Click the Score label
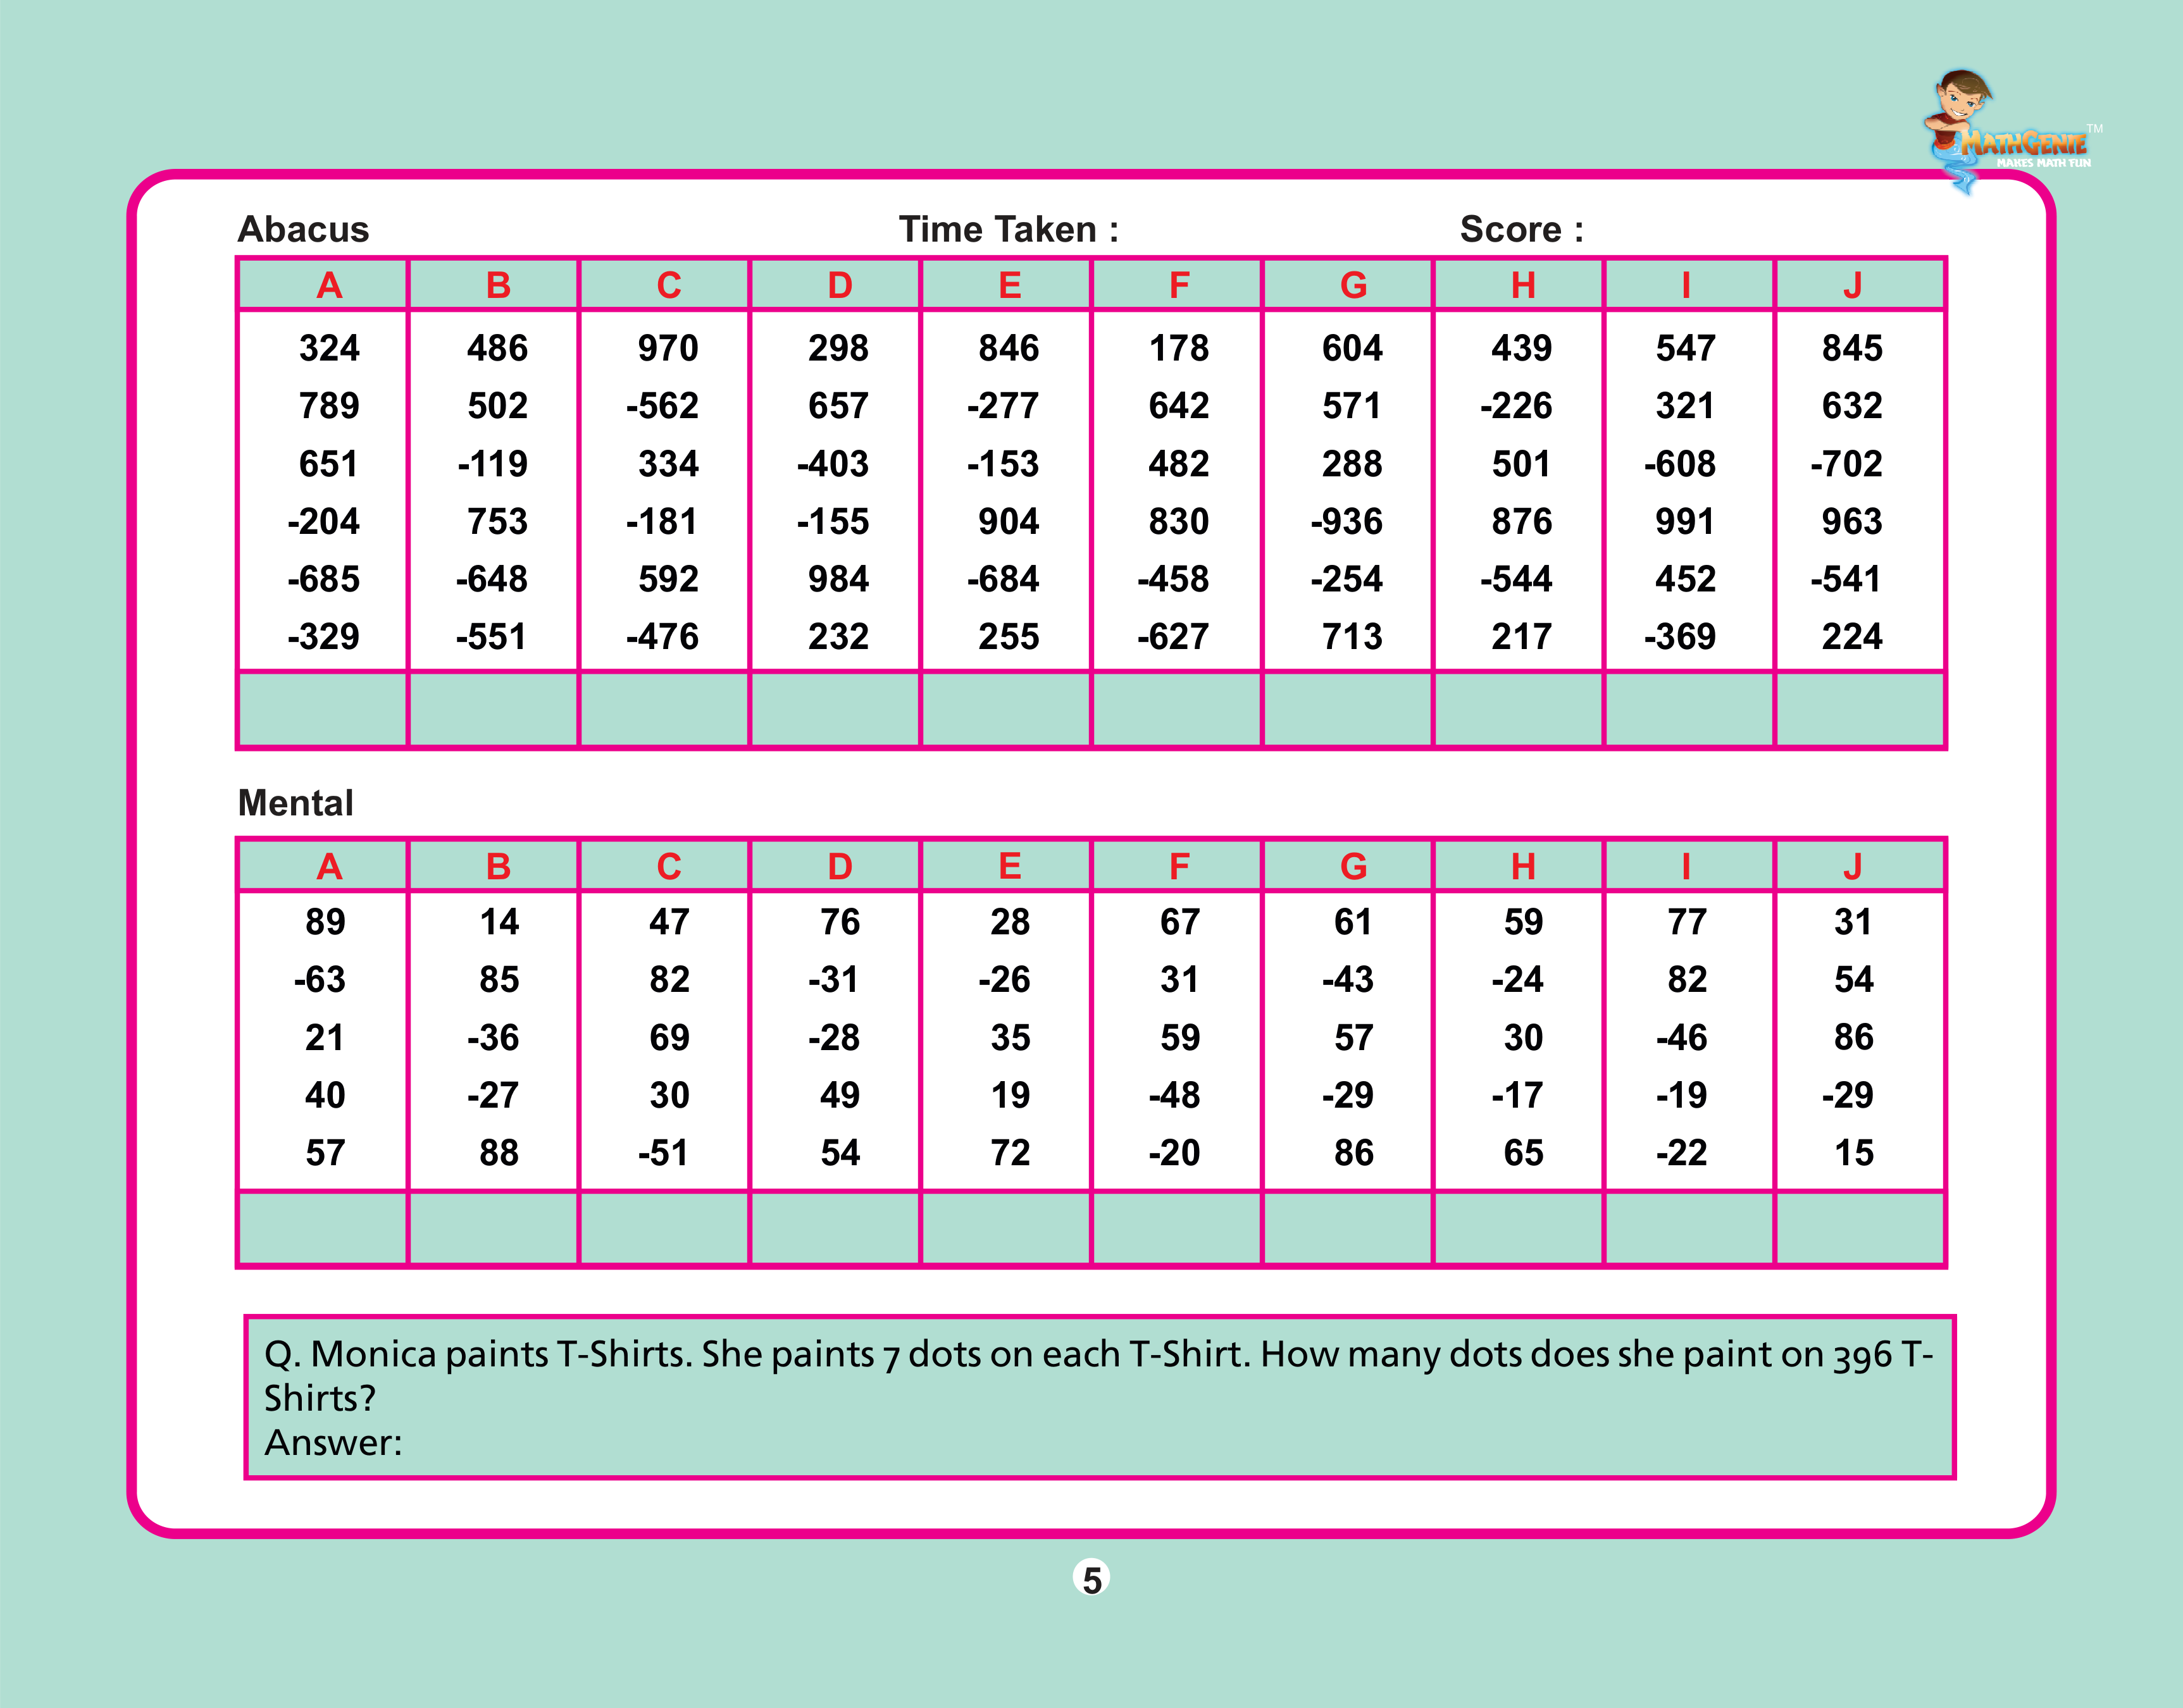The width and height of the screenshot is (2183, 1708). tap(1521, 230)
